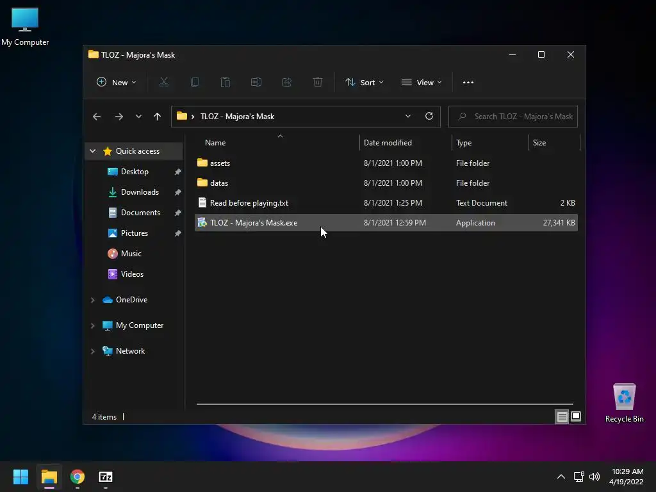Open the New dropdown menu
This screenshot has width=656, height=492.
[116, 83]
